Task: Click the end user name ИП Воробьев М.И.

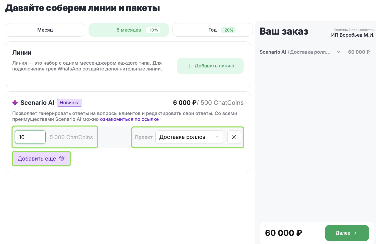Action: point(353,35)
